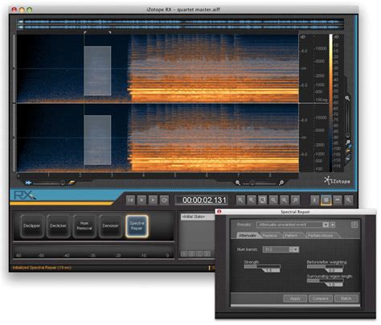Open the Num bands dropdown

click(x=281, y=249)
